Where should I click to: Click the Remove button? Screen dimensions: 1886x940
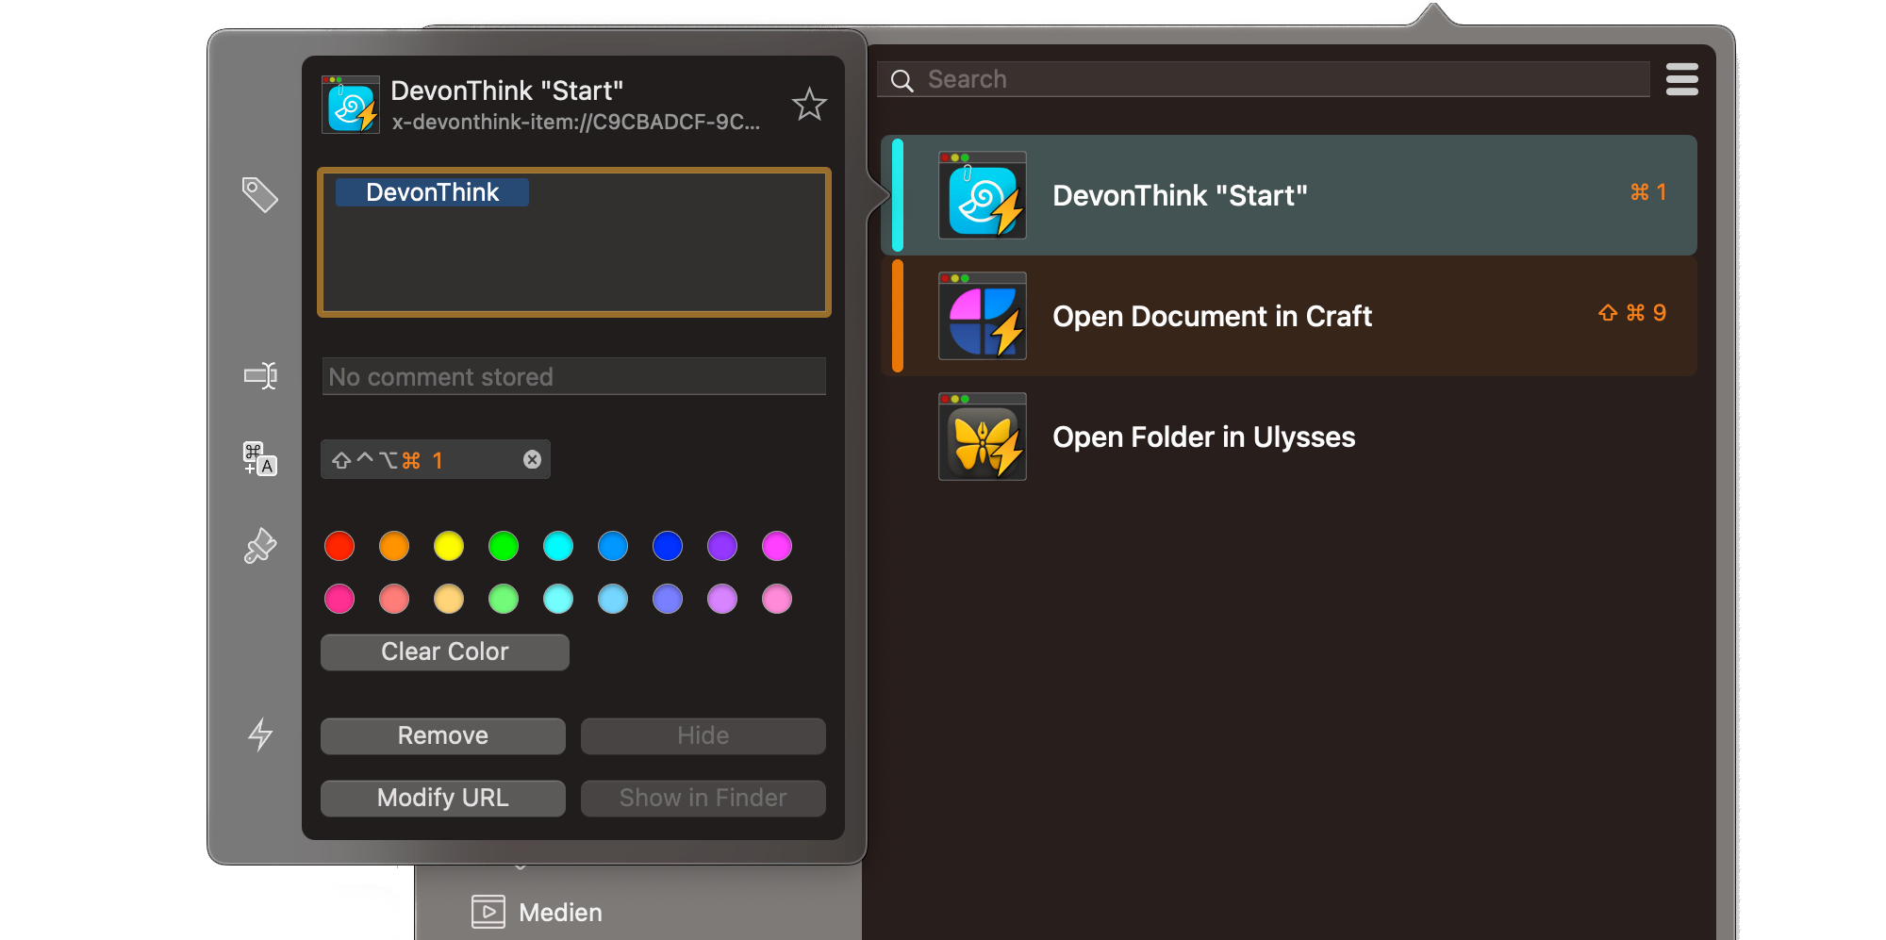pos(443,736)
